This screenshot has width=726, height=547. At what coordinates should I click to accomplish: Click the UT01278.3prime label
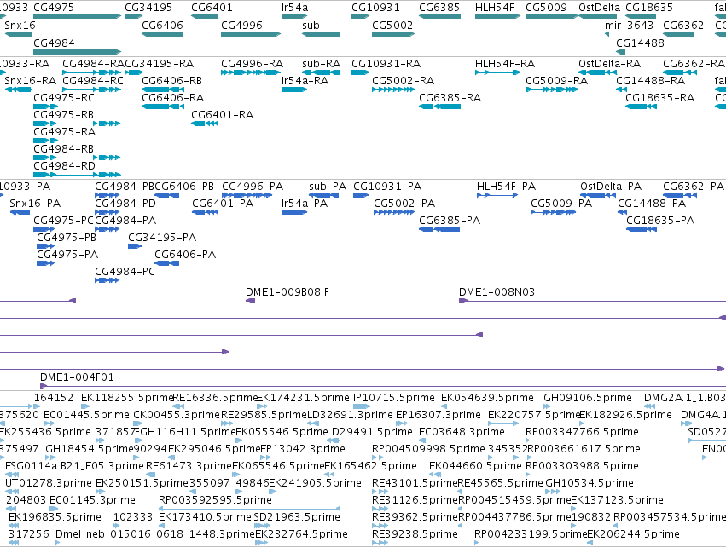tap(48, 483)
